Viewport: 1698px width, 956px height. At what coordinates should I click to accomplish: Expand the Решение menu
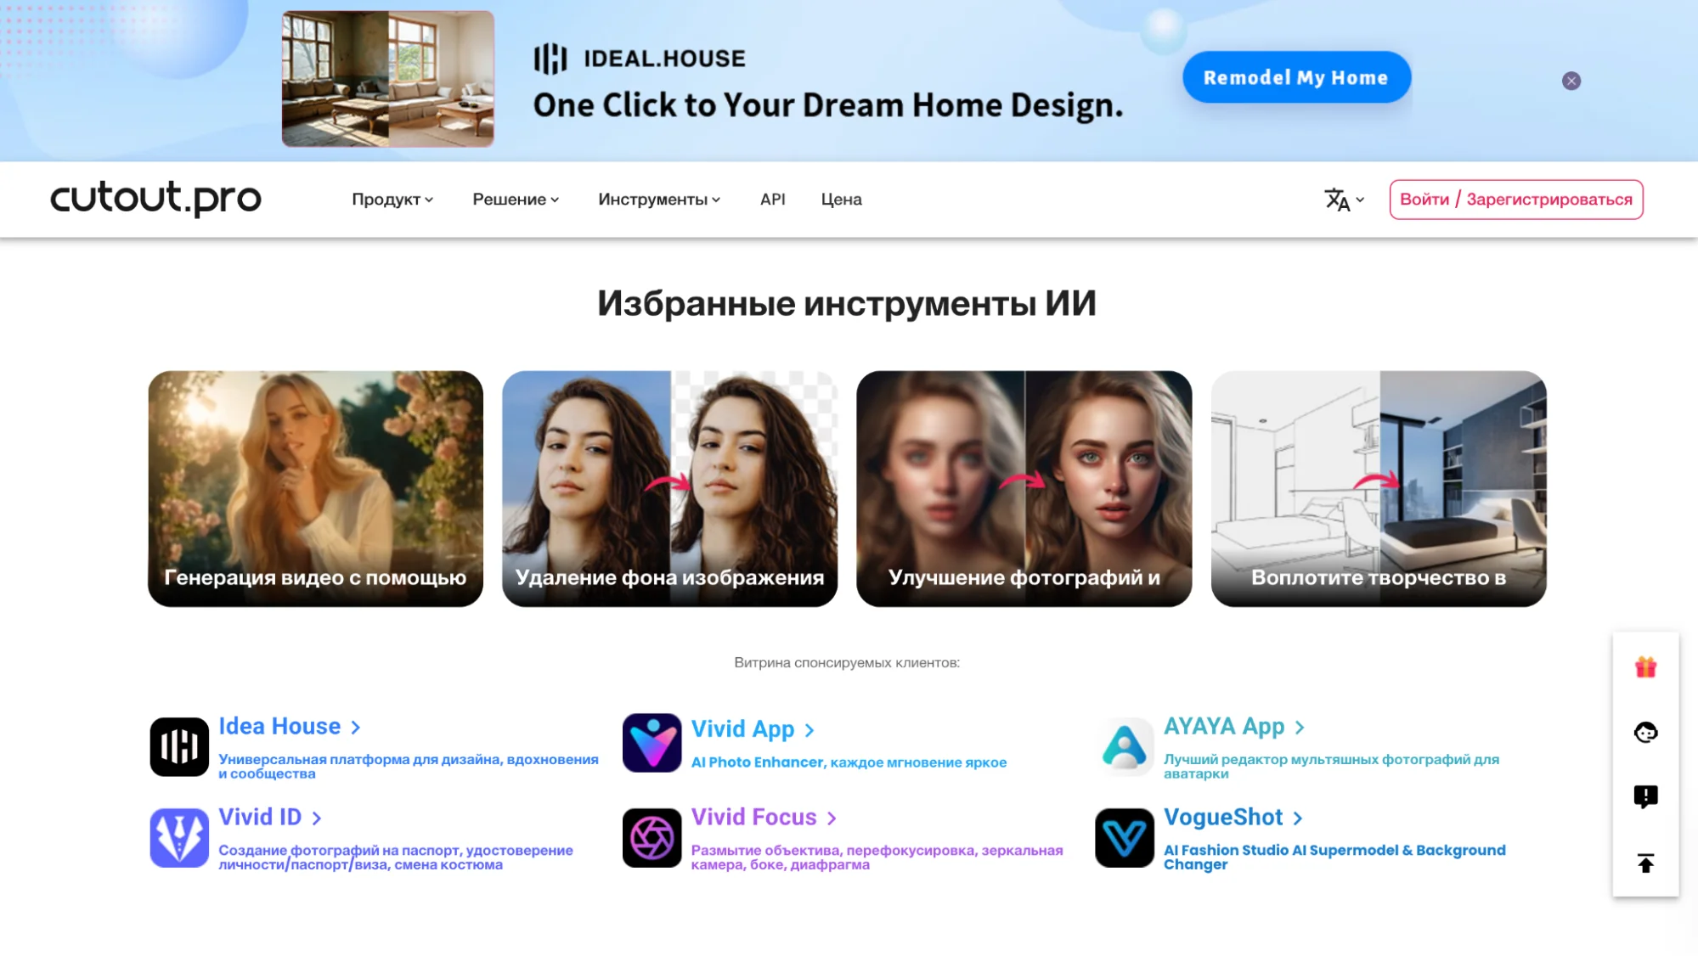tap(516, 200)
